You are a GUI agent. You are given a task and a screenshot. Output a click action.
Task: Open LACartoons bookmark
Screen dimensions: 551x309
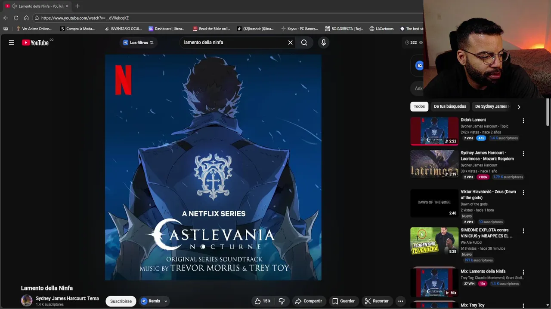click(x=381, y=29)
